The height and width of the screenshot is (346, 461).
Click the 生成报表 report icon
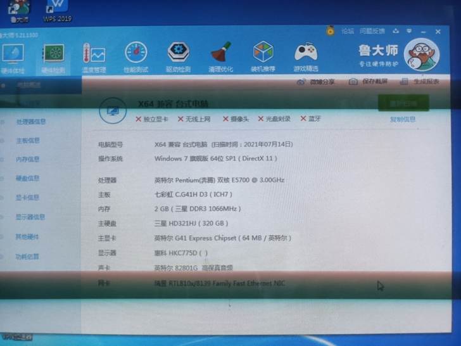click(x=404, y=82)
